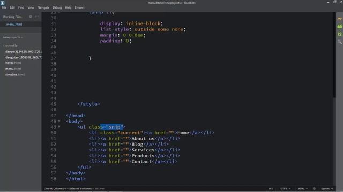Click the "current" class value on line 50

pyautogui.click(x=130, y=133)
